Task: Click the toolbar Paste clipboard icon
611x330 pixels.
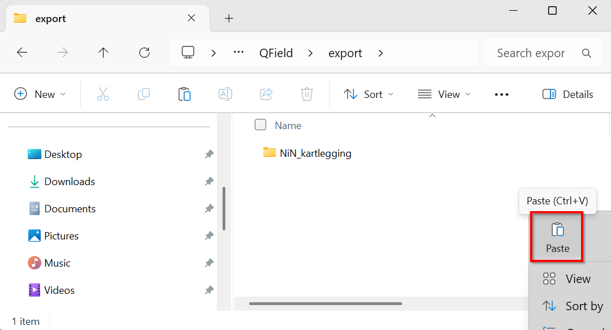Action: pyautogui.click(x=184, y=94)
